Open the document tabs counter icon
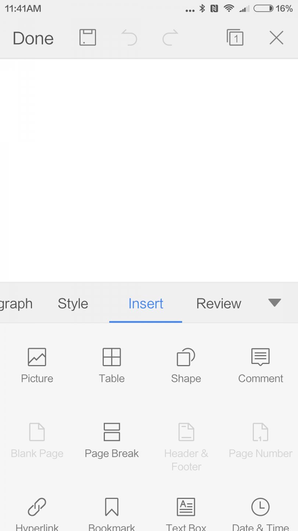Image resolution: width=298 pixels, height=531 pixels. point(235,38)
